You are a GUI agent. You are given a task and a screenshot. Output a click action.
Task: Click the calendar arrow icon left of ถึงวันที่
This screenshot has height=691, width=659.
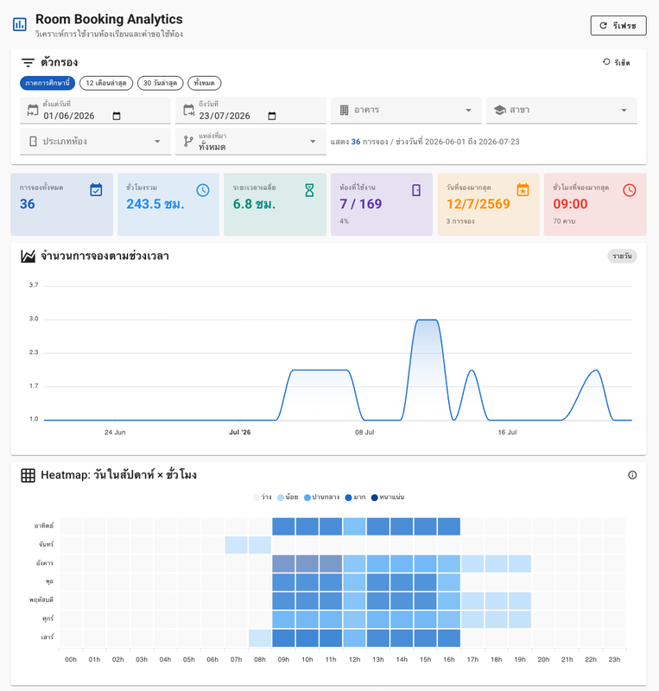(188, 111)
